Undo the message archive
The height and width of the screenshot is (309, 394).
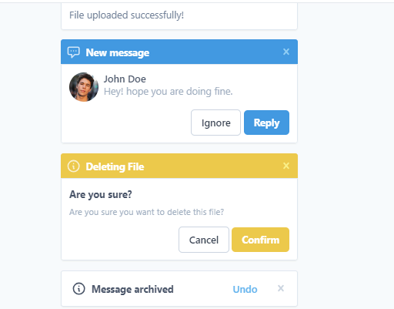(245, 289)
